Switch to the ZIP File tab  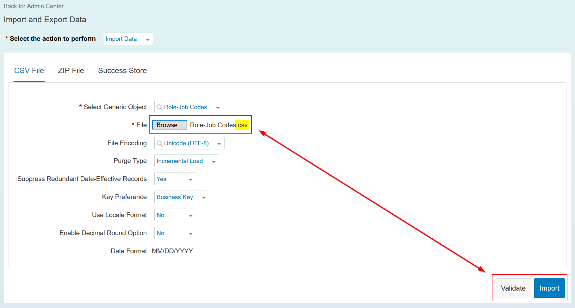pos(71,71)
